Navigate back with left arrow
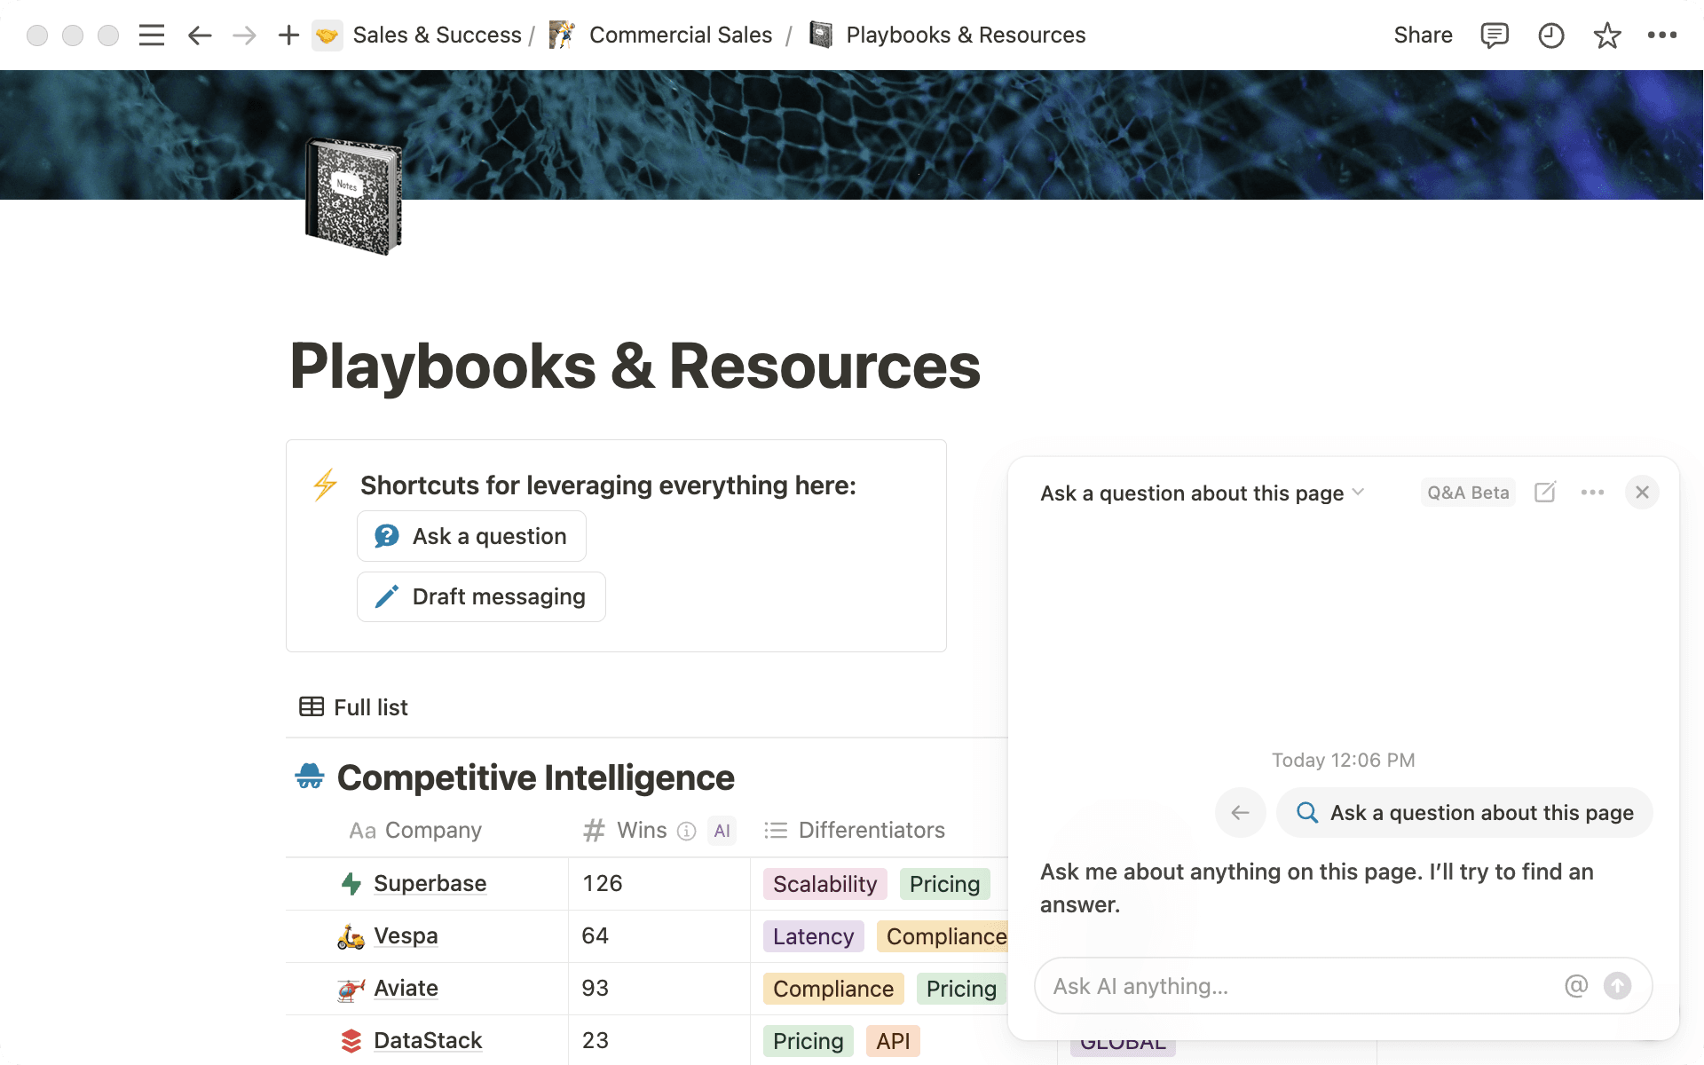The image size is (1704, 1065). coord(200,35)
